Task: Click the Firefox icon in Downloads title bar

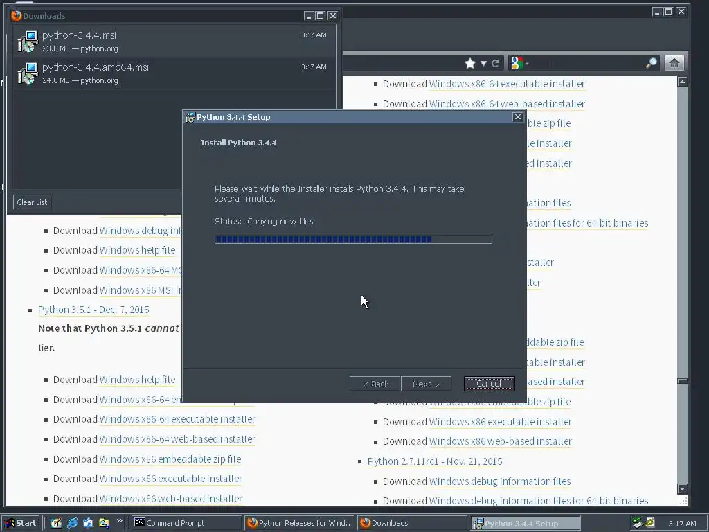Action: pyautogui.click(x=17, y=16)
